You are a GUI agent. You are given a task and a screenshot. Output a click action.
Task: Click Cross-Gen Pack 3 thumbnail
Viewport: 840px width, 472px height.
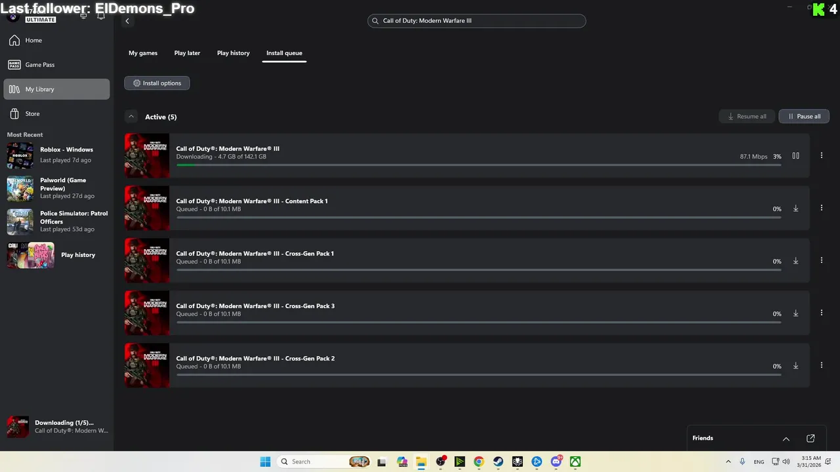point(147,313)
